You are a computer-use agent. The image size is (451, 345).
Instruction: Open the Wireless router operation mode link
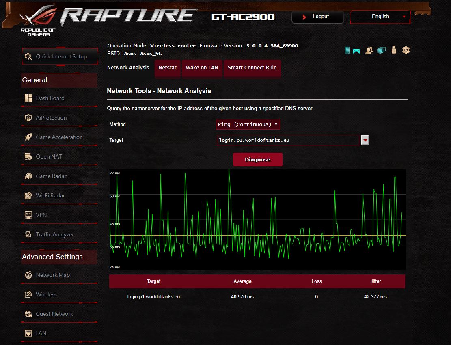tap(173, 46)
